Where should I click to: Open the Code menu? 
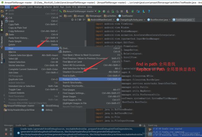tap(30, 7)
